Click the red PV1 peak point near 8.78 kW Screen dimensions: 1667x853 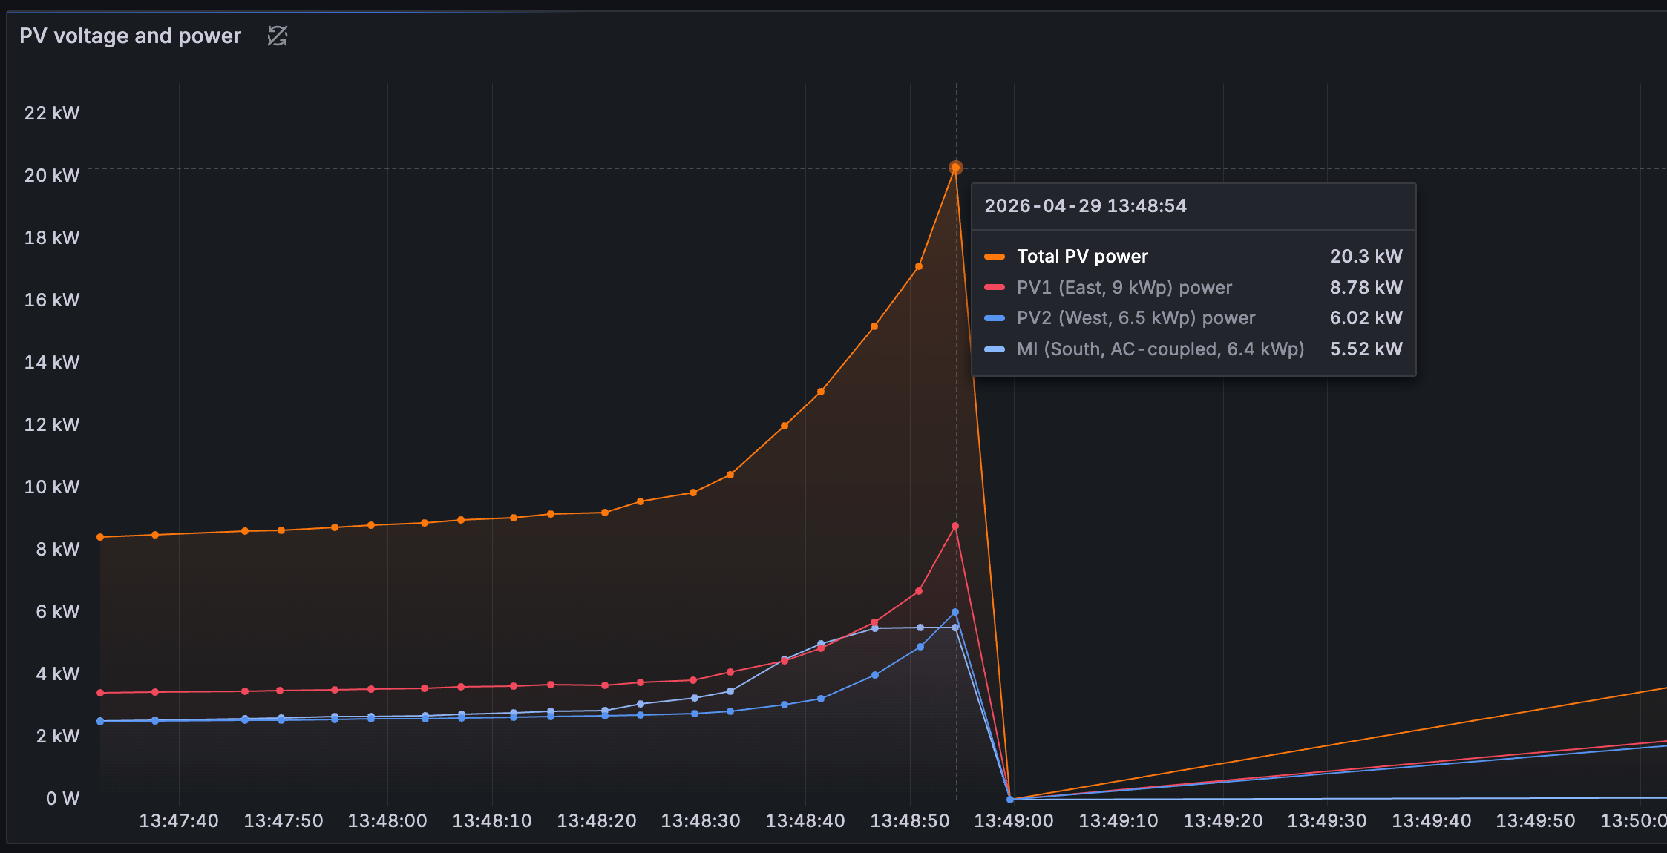click(955, 526)
